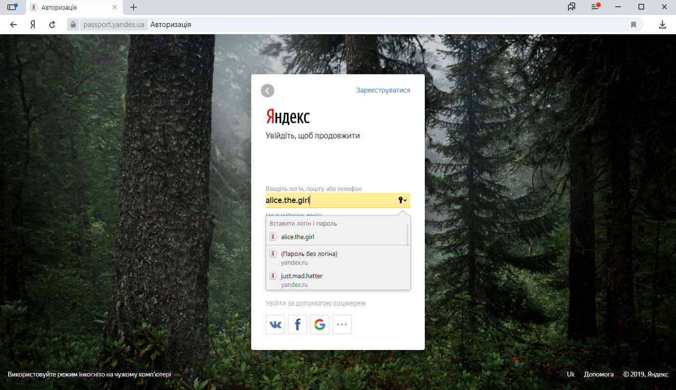Image resolution: width=676 pixels, height=390 pixels.
Task: Click the suggestion list scrollbar
Action: pyautogui.click(x=408, y=235)
